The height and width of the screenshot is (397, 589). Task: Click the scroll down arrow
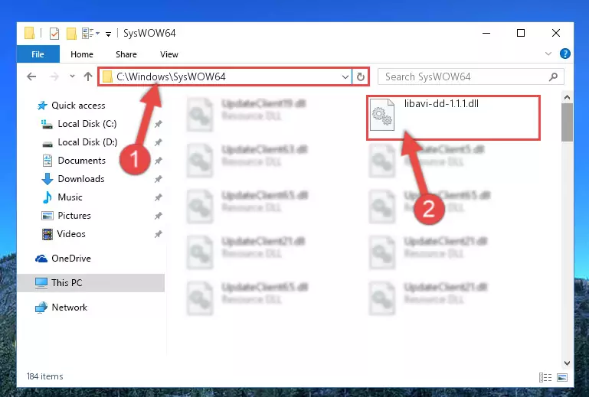(568, 363)
